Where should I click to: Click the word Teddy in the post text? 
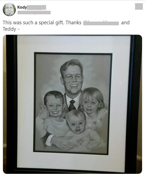pos(9,29)
